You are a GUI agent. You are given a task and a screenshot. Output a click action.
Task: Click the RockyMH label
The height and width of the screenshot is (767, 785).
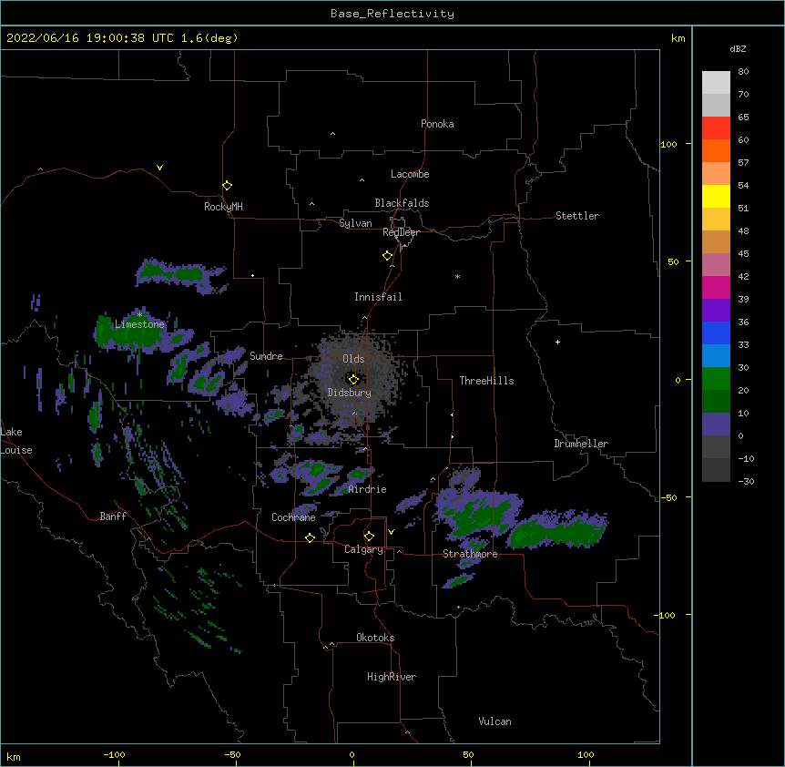coord(223,207)
